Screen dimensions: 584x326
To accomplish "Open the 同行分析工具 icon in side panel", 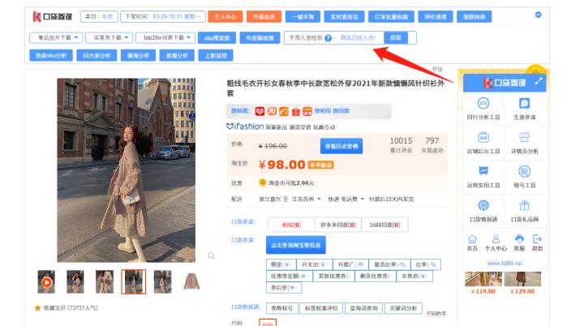I will (483, 103).
